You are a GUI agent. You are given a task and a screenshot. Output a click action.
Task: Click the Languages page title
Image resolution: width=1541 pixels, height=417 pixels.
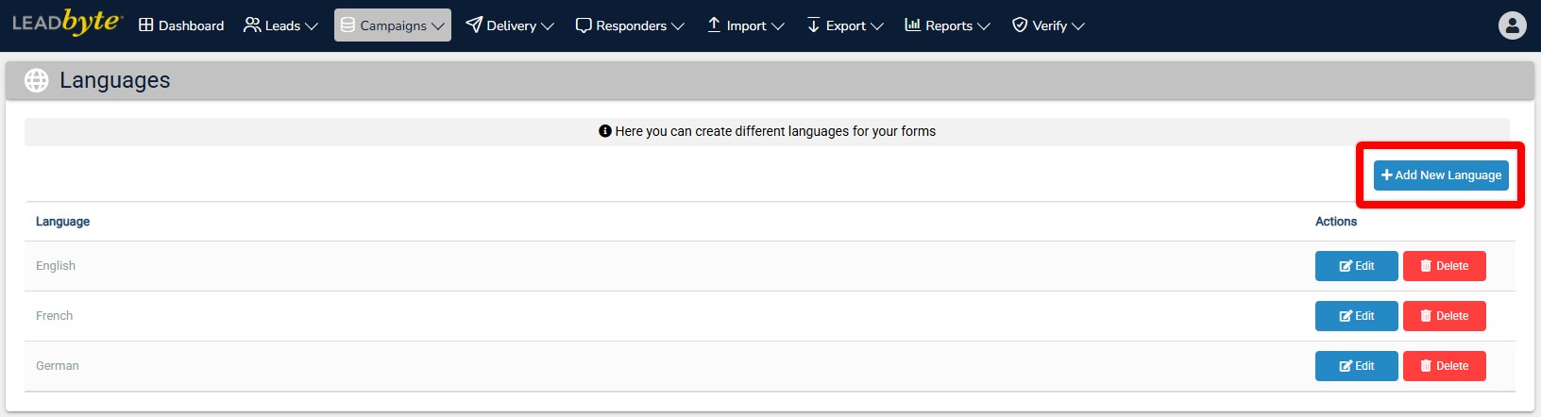pyautogui.click(x=115, y=81)
